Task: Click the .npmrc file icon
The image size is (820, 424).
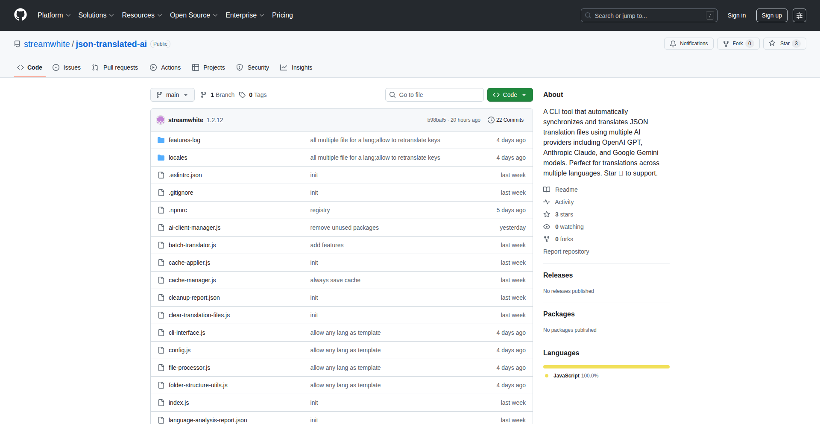Action: 161,210
